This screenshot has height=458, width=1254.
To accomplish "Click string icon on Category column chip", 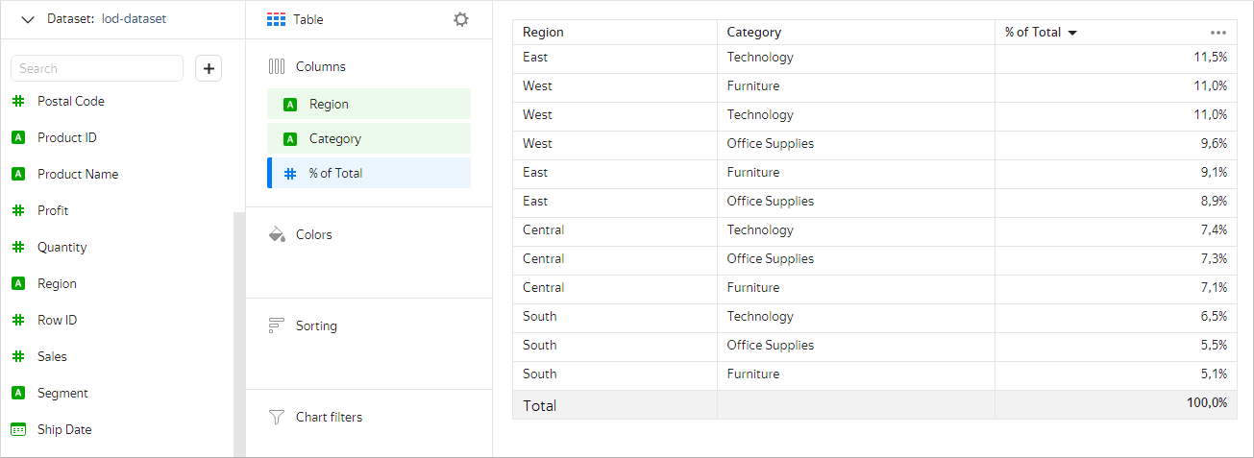I will [x=290, y=138].
